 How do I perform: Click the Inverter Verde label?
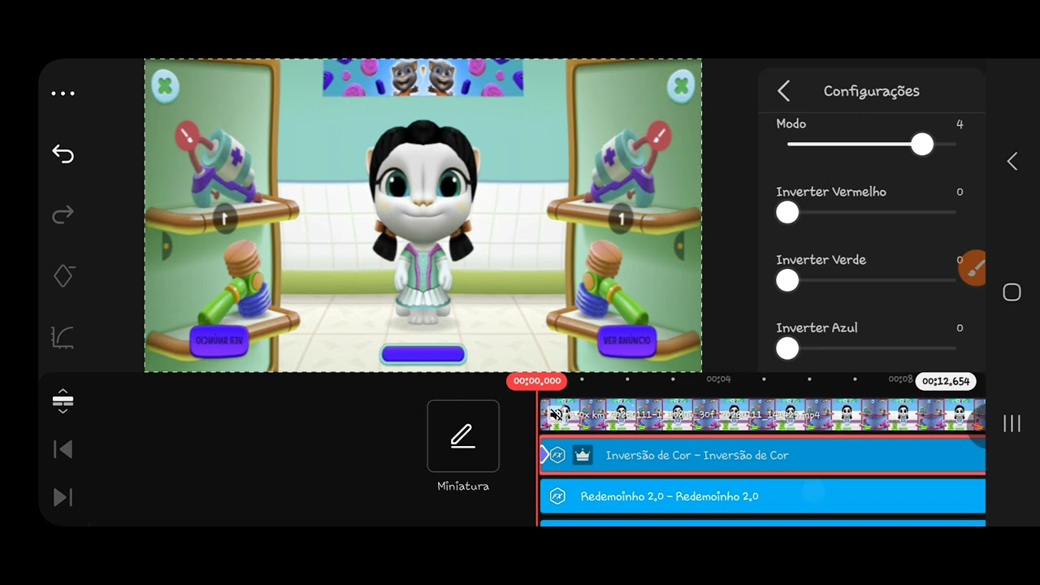tap(821, 260)
